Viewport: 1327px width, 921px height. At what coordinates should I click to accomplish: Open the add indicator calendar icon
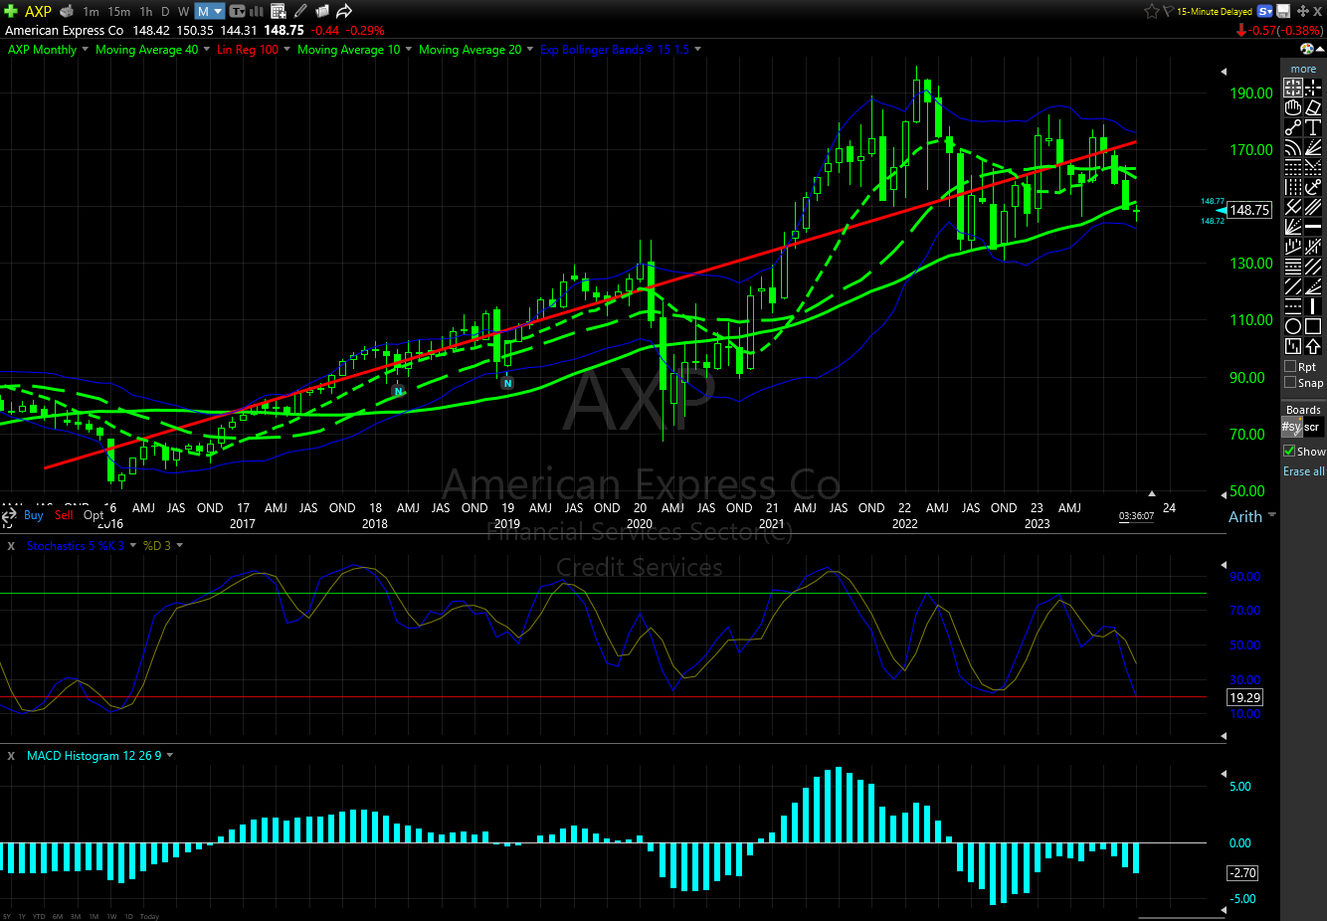pyautogui.click(x=279, y=11)
